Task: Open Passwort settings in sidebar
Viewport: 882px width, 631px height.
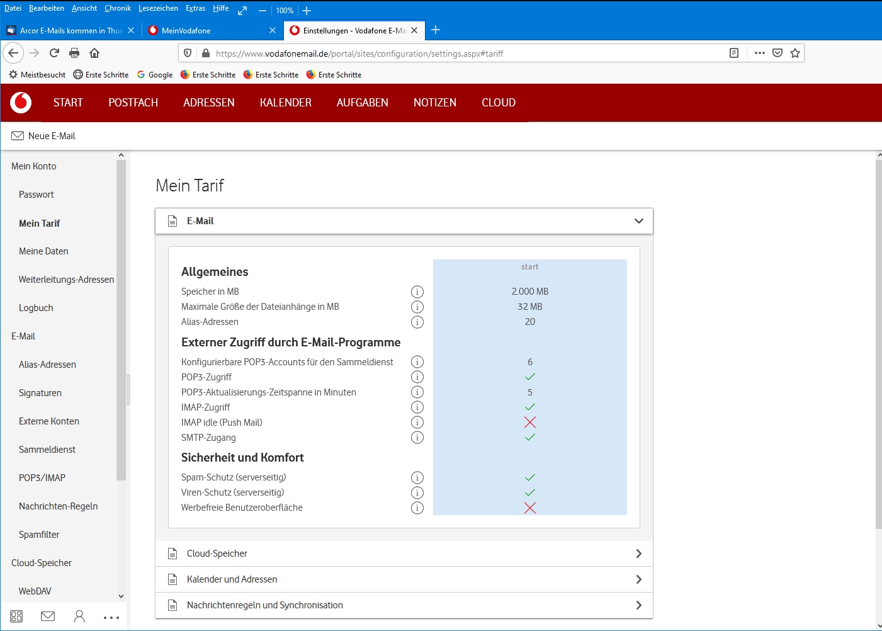Action: click(x=37, y=195)
